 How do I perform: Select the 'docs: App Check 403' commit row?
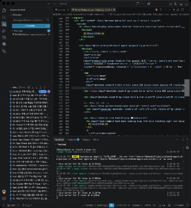pos(31,140)
